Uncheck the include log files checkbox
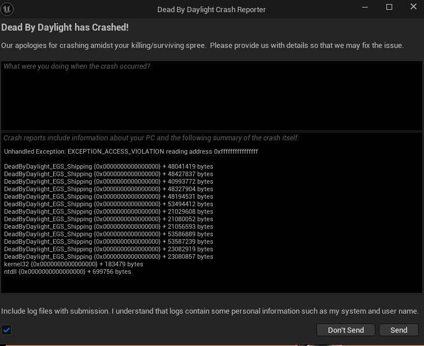424x346 pixels. (6, 330)
